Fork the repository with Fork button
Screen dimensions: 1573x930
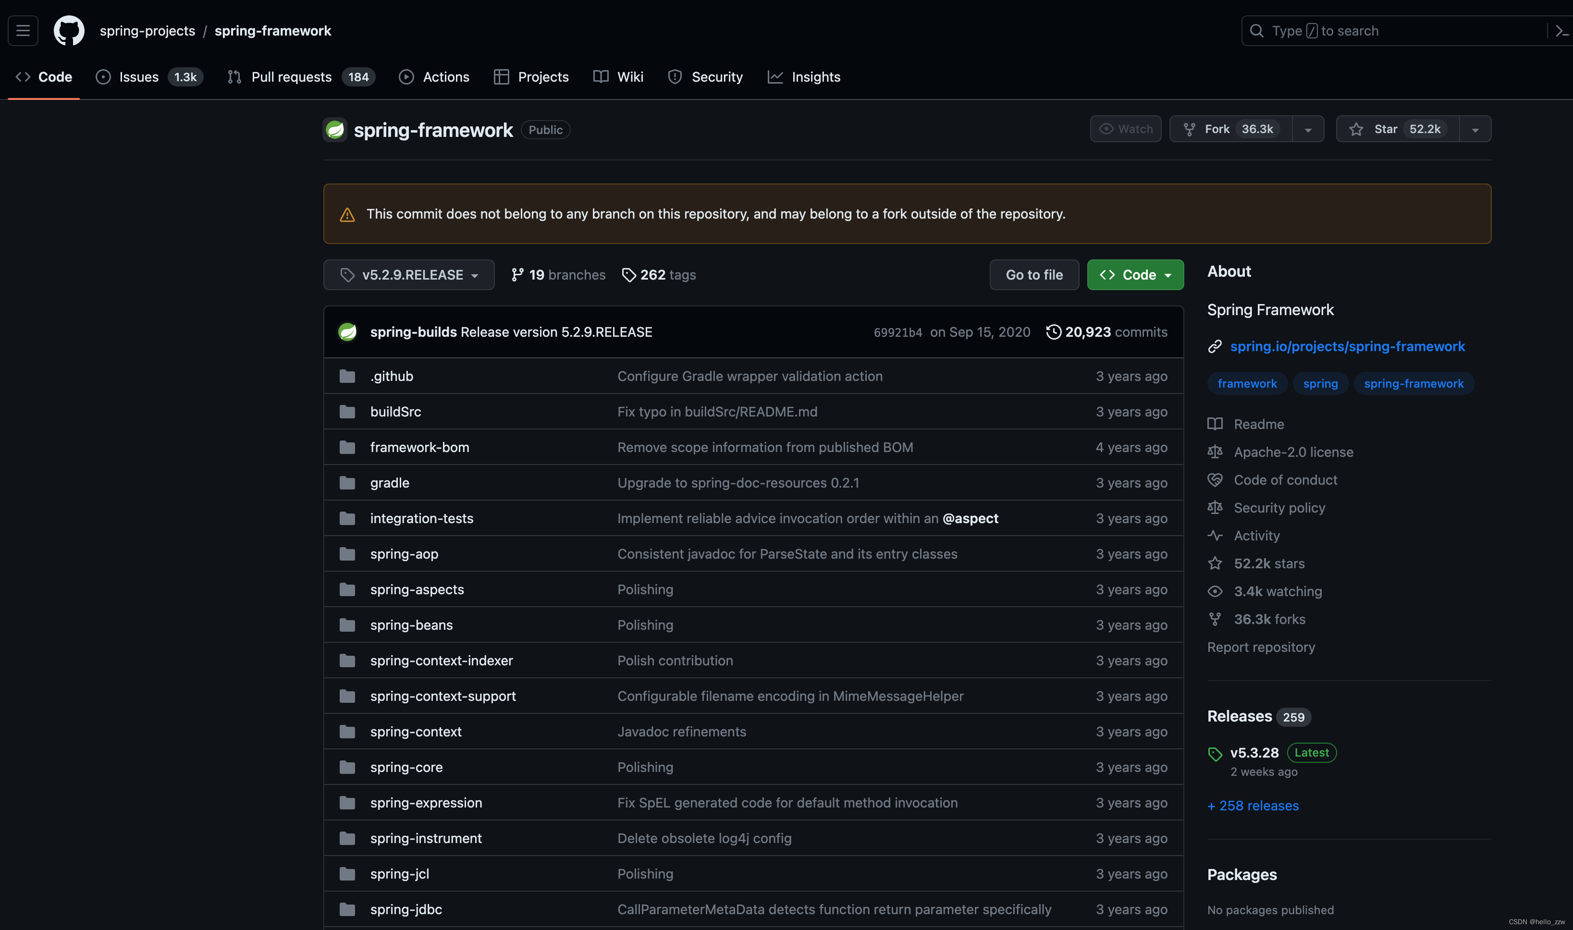(x=1231, y=129)
